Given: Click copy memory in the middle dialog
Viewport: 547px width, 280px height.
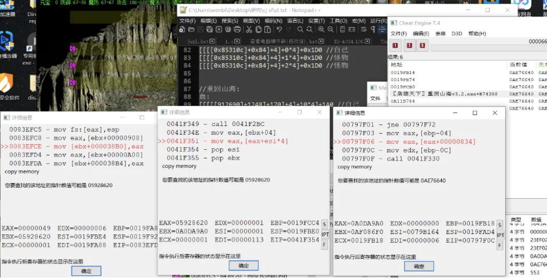Looking at the screenshot, I should [179, 166].
